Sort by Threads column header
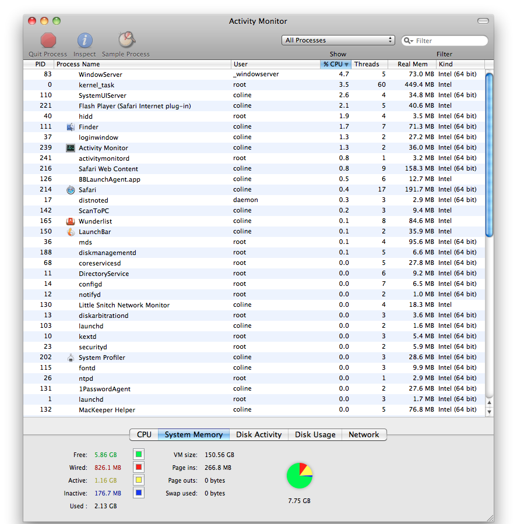This screenshot has width=517, height=524. tap(370, 64)
